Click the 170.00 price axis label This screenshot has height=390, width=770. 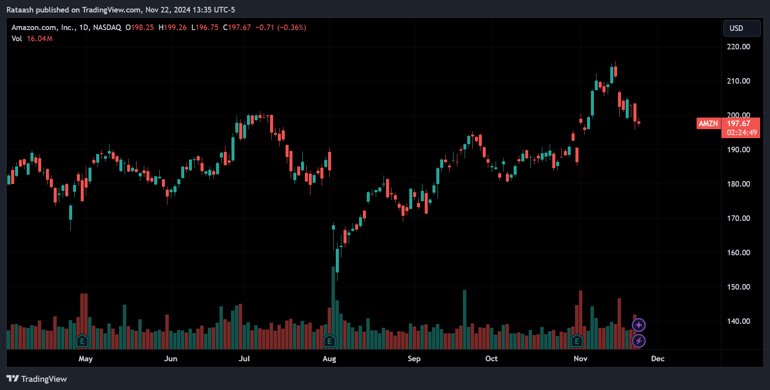point(739,218)
